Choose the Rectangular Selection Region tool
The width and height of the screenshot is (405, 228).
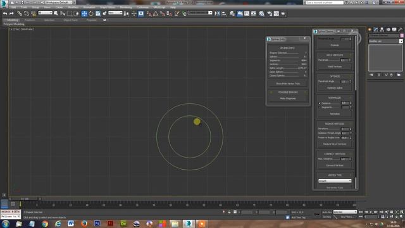pos(70,13)
